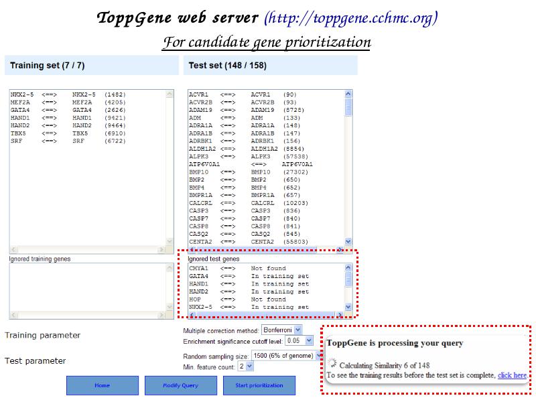536x402 pixels.
Task: Select the ADAM19 (8728) row in Test set
Action: tap(247, 110)
